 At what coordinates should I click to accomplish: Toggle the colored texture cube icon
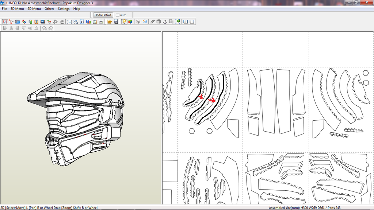tap(130, 22)
